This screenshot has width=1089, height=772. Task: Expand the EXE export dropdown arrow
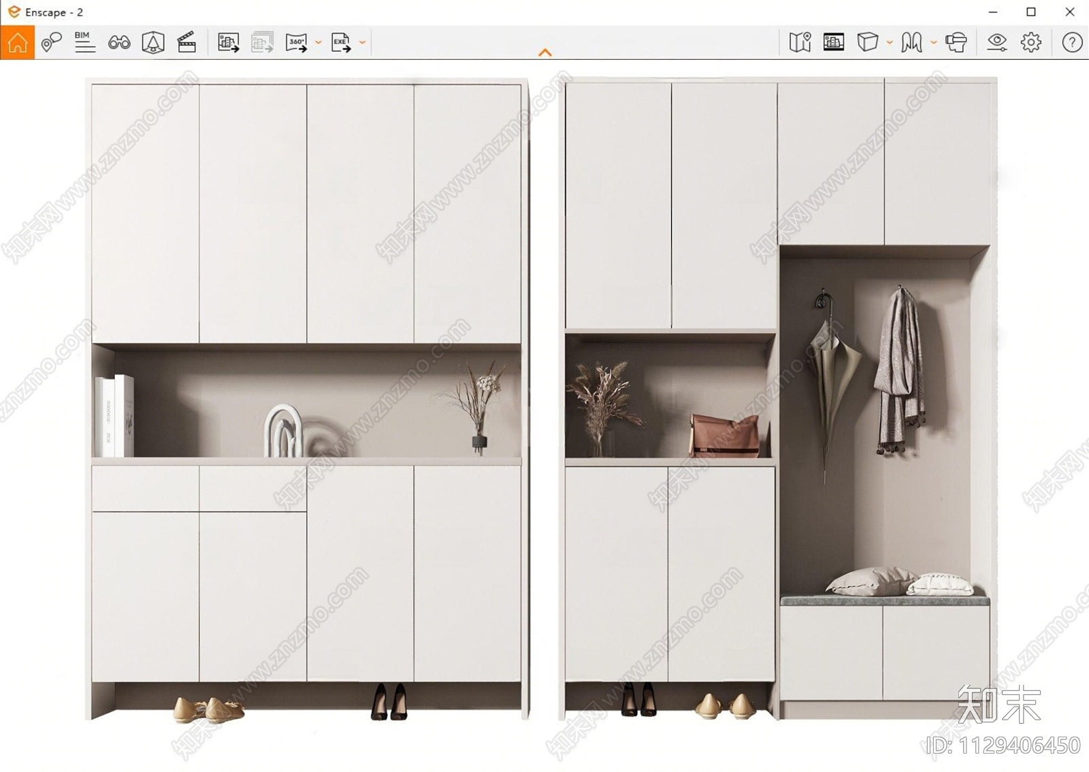tap(362, 42)
